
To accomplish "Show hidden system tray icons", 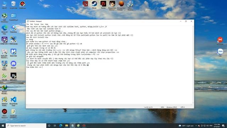I will (196, 126).
